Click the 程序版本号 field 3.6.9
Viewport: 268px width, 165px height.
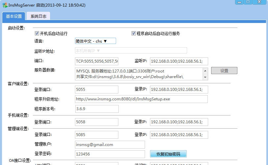point(97,109)
